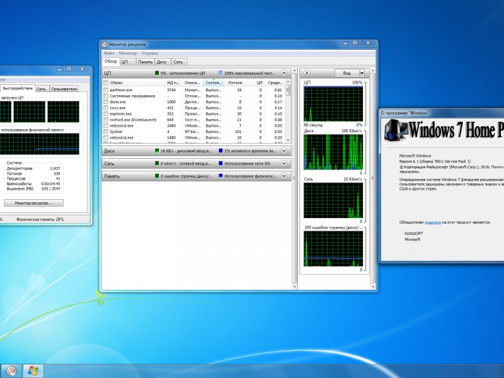Click the 'Использование сети: 0%' header text
This screenshot has width=504, height=378.
click(x=247, y=164)
